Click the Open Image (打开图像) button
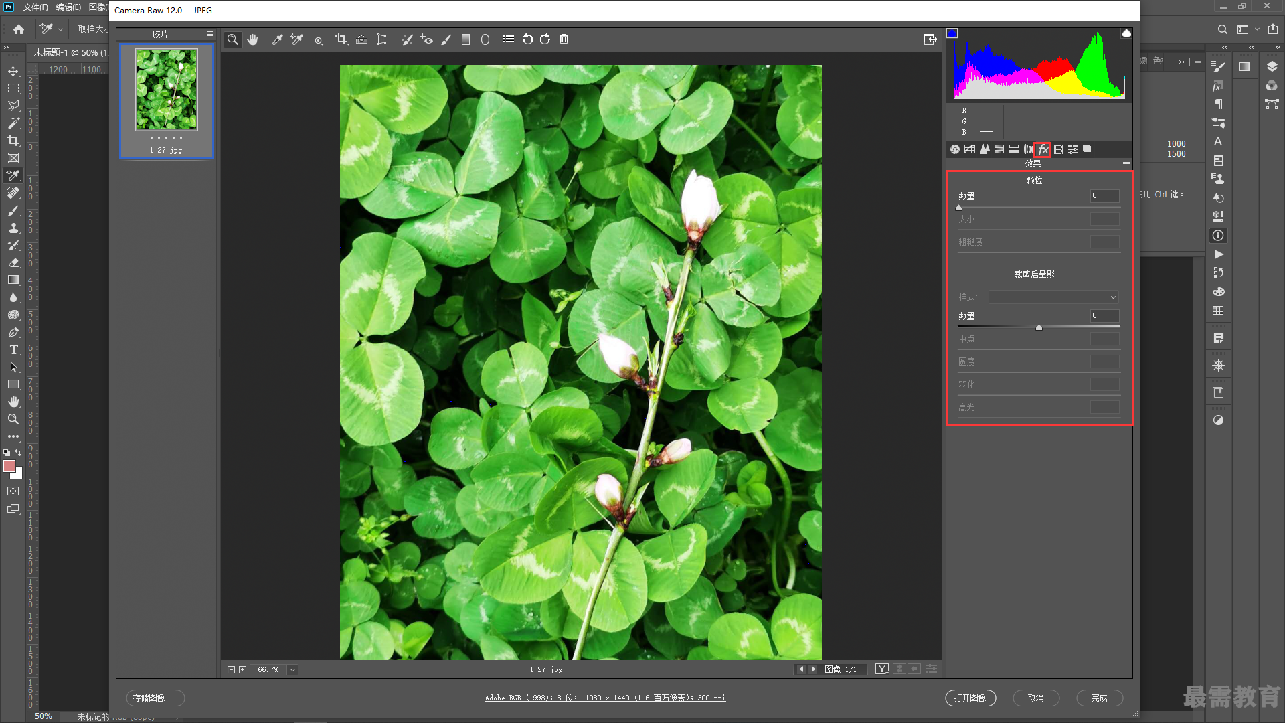Viewport: 1285px width, 723px height. coord(970,698)
